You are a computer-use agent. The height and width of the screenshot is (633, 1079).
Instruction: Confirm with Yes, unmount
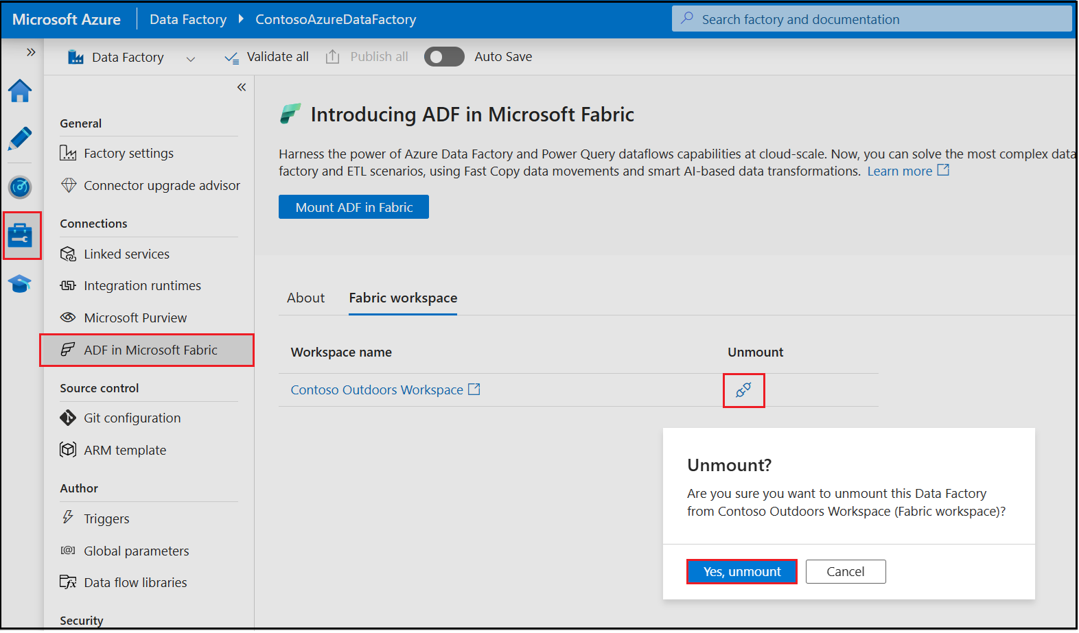(x=742, y=572)
